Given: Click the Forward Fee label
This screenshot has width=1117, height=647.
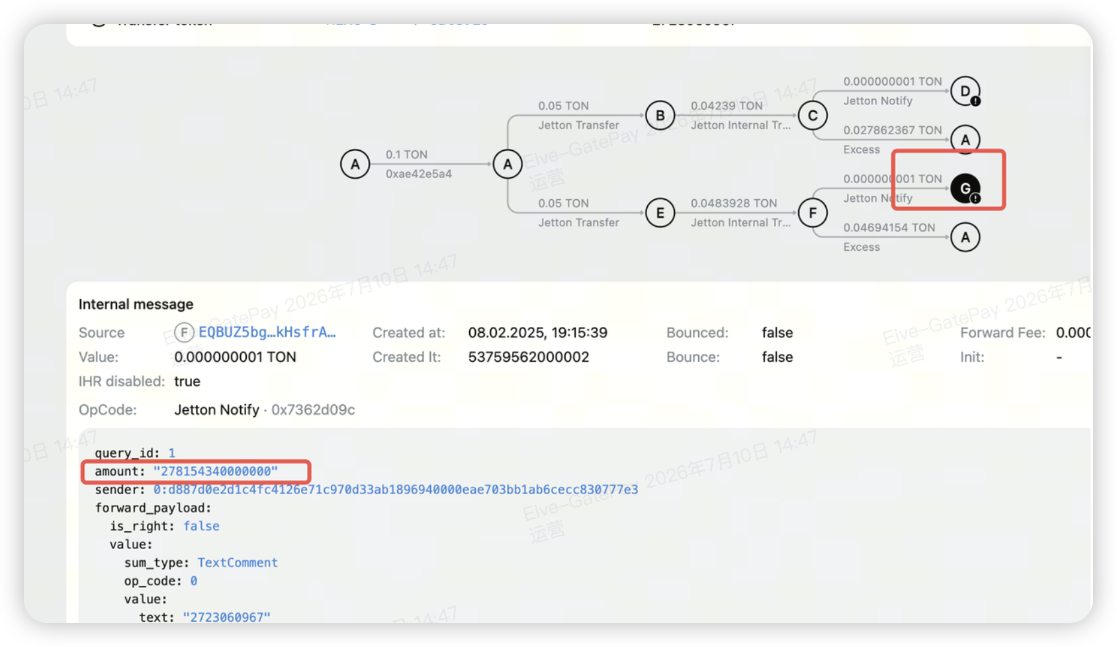Looking at the screenshot, I should [x=1003, y=333].
